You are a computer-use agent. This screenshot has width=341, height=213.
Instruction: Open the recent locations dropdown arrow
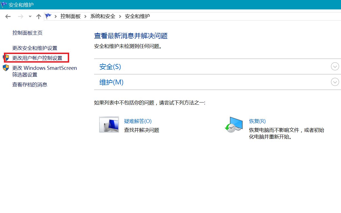click(30, 16)
